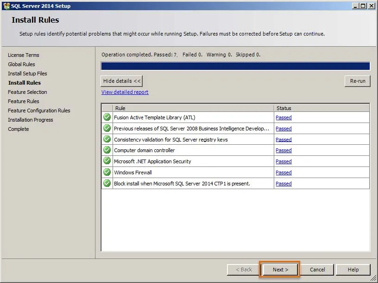Open the View detailed report link
This screenshot has height=283, width=378.
pos(125,92)
